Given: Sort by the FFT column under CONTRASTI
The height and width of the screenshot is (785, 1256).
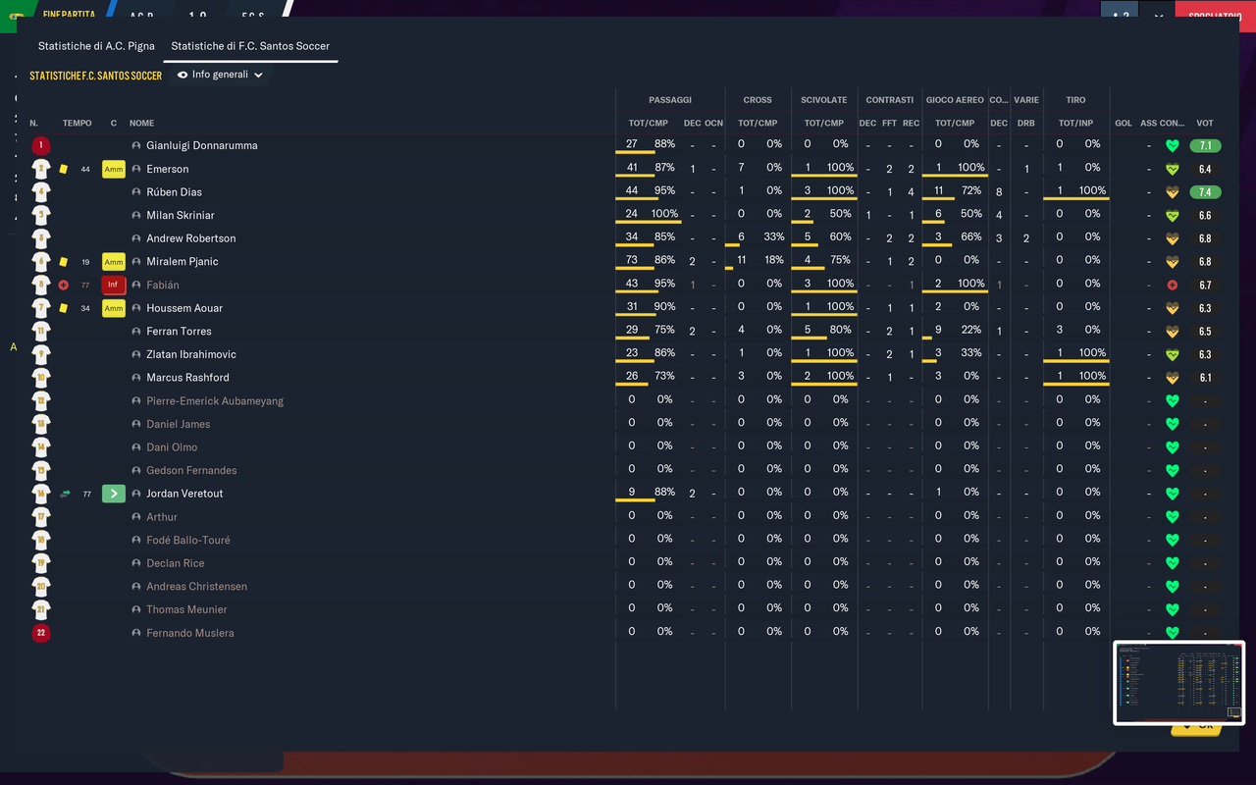Looking at the screenshot, I should point(889,124).
